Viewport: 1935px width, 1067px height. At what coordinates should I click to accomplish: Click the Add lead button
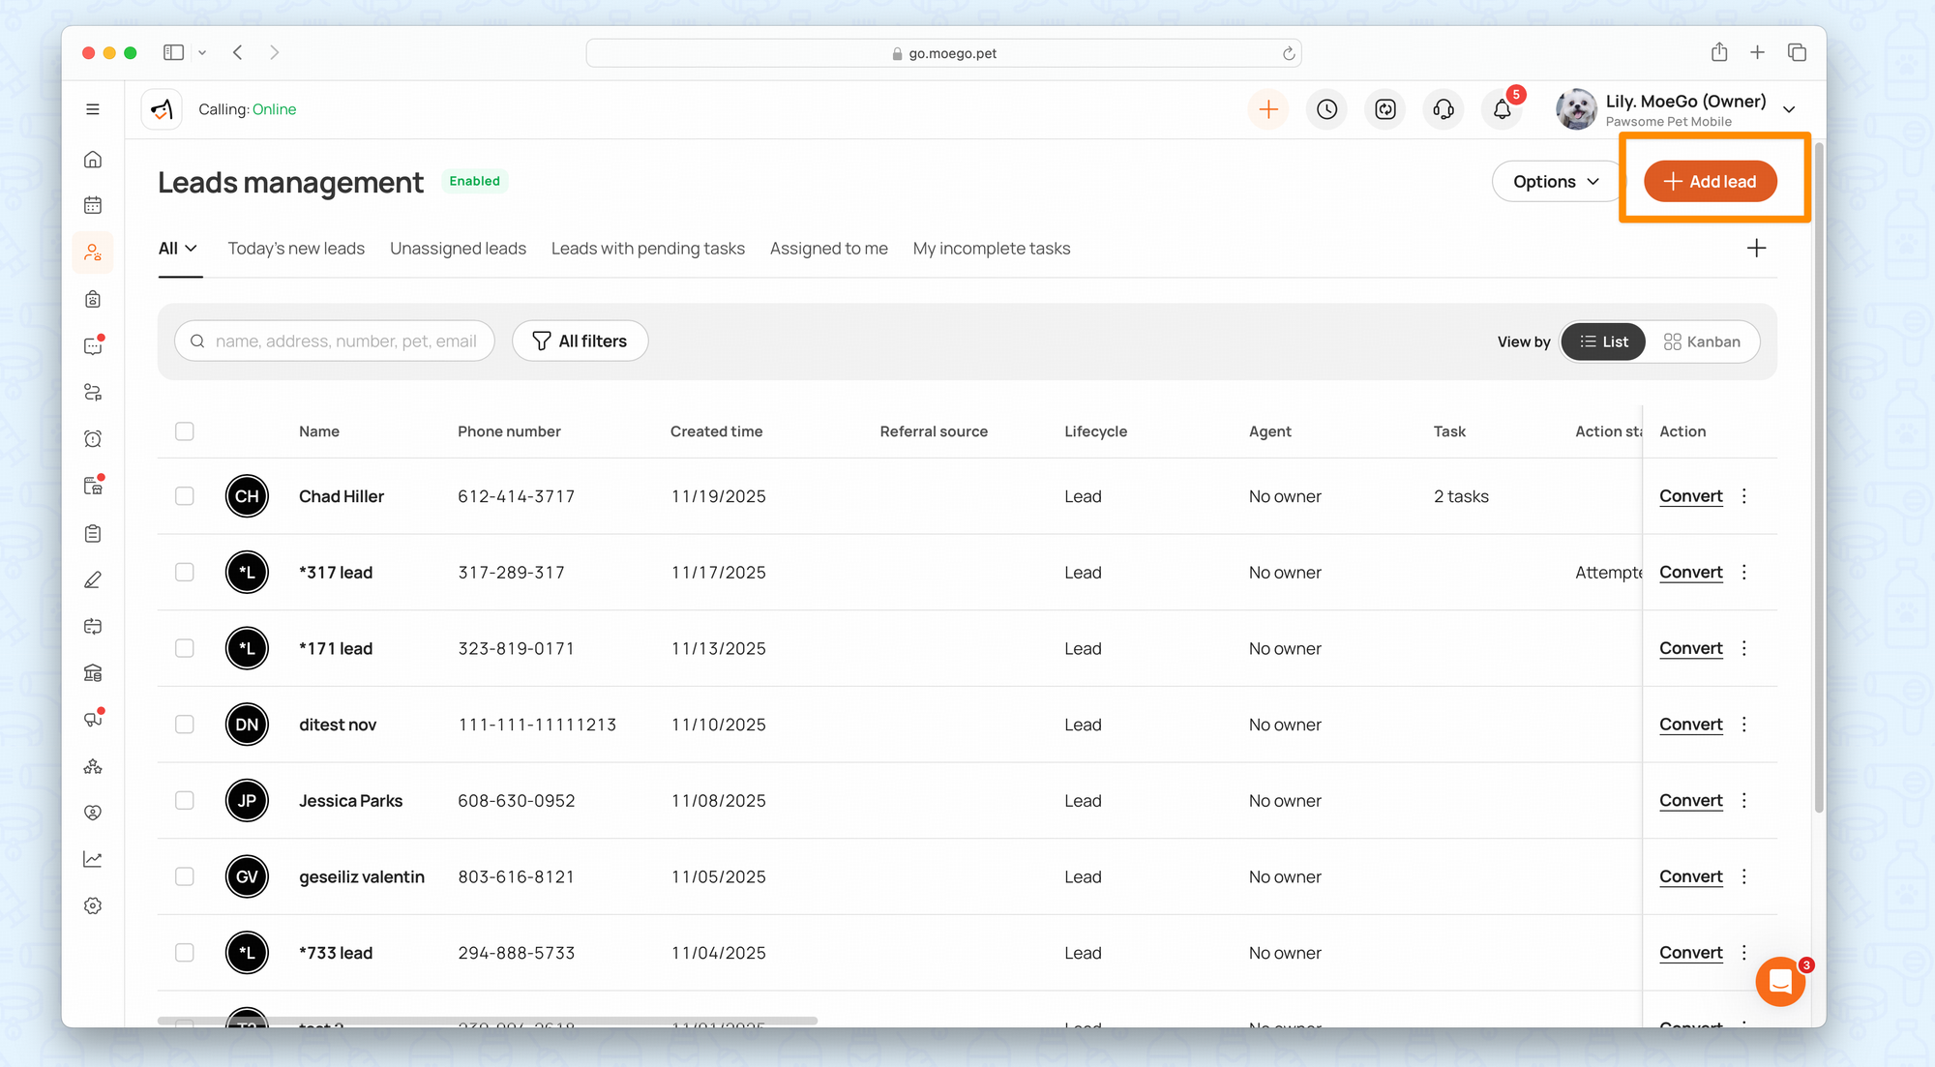pos(1710,182)
